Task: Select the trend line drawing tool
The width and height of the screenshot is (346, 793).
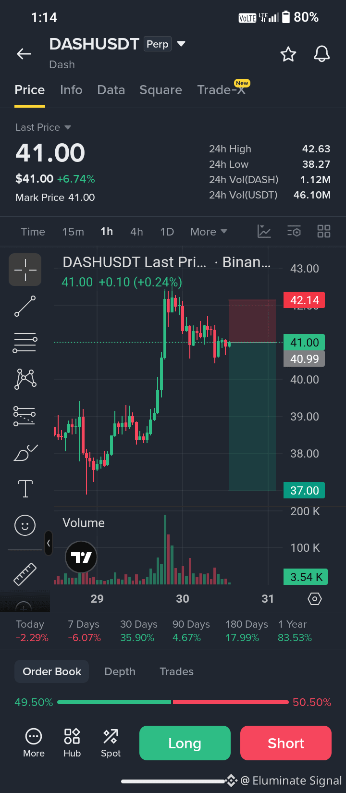Action: [25, 306]
